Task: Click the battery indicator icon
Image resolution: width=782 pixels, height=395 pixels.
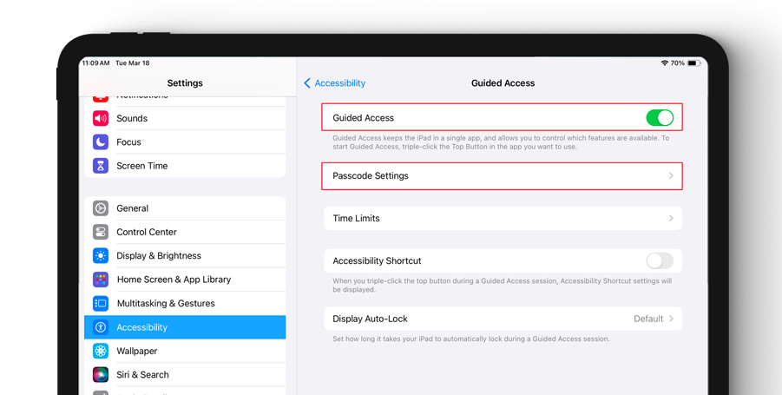Action: 694,63
